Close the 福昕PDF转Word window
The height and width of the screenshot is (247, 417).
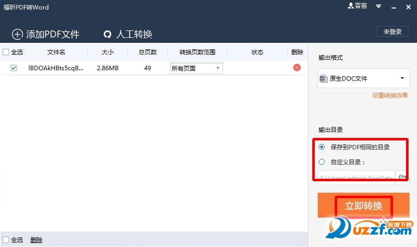coord(409,6)
